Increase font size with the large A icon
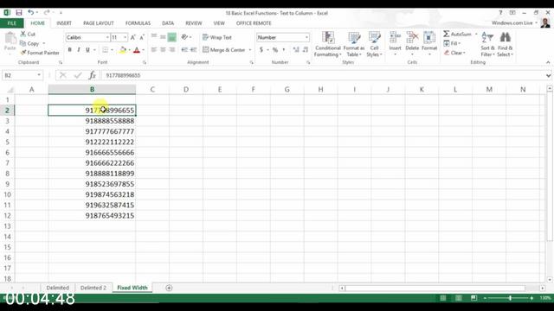Viewport: 554px width, 311px height. [132, 37]
